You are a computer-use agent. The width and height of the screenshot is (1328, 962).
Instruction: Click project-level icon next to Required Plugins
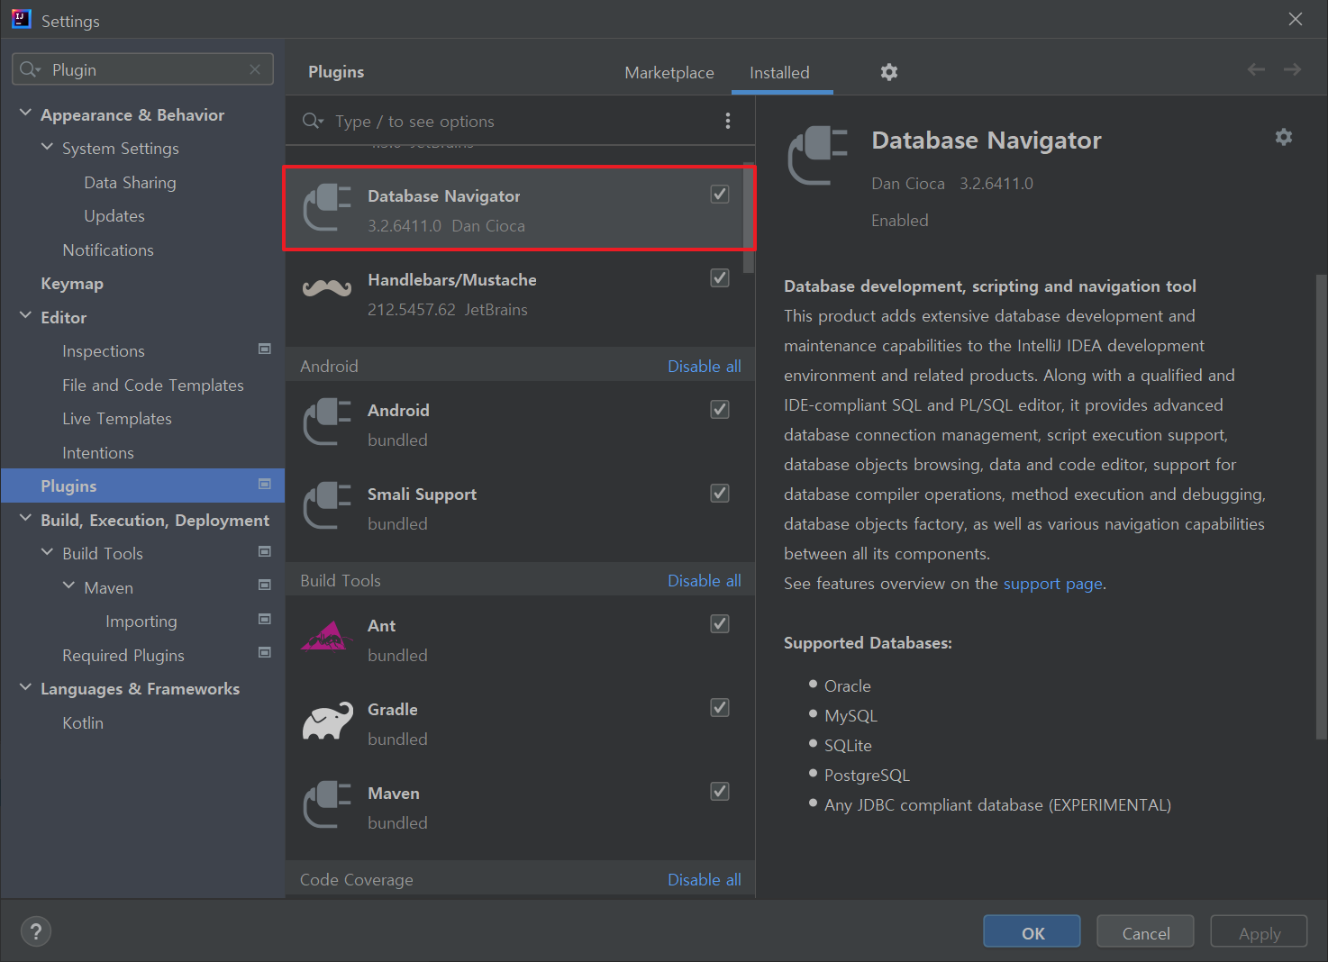point(265,652)
